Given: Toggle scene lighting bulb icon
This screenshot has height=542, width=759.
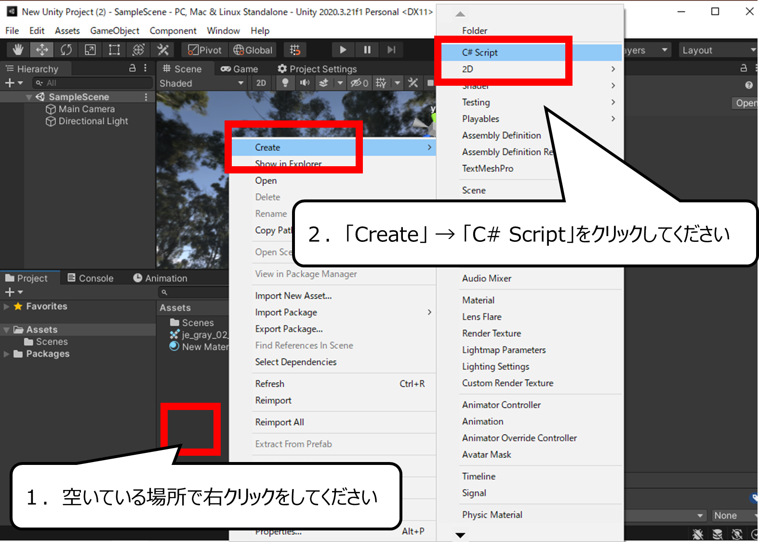Looking at the screenshot, I should pyautogui.click(x=285, y=83).
